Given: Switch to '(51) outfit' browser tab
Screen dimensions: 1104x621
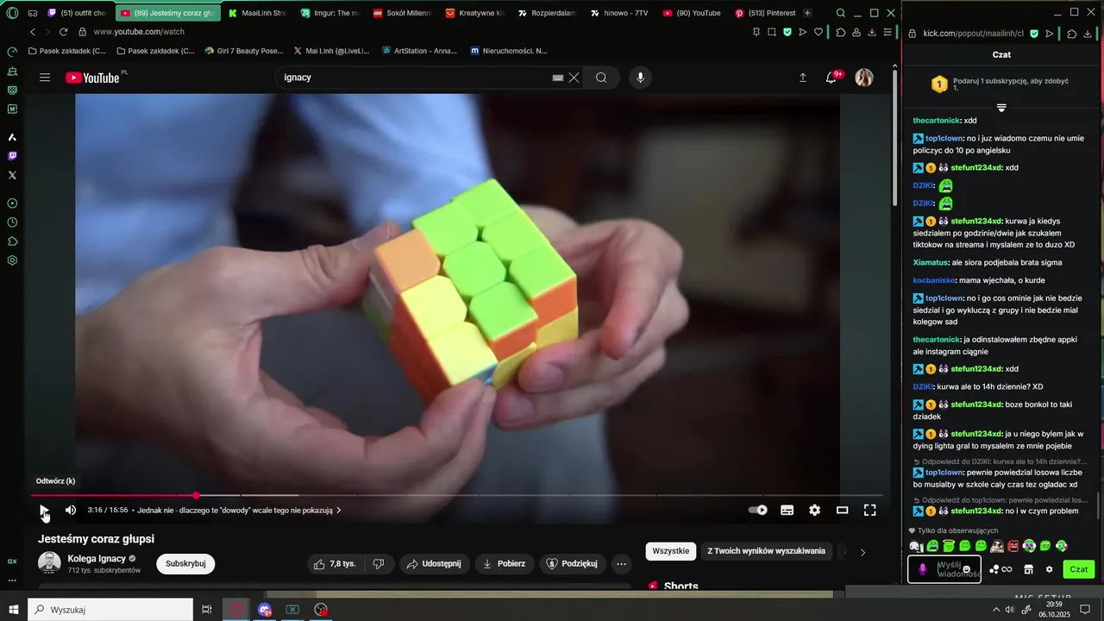Looking at the screenshot, I should click(78, 13).
